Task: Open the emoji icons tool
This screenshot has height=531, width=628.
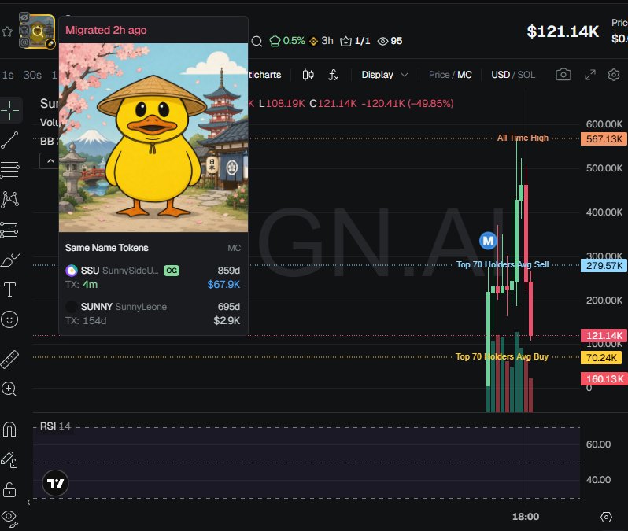Action: (x=9, y=319)
